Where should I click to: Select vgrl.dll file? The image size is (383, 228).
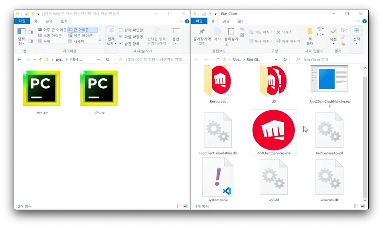pos(274,177)
